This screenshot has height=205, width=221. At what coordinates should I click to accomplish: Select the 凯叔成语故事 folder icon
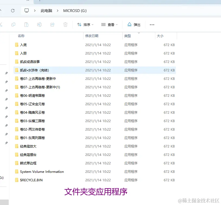click(17, 62)
